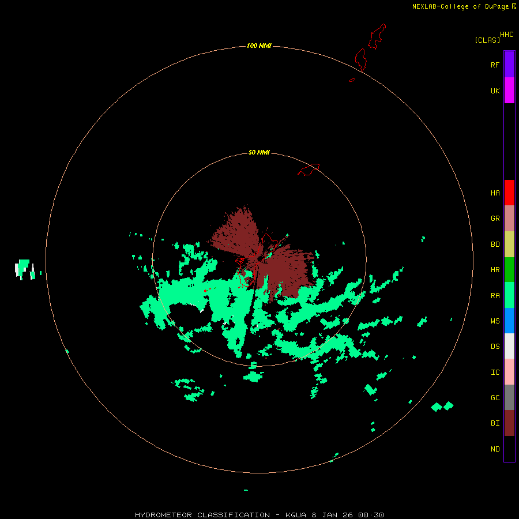Screen dimensions: 519x519
Task: Click the BD legend label text
Action: pyautogui.click(x=495, y=244)
